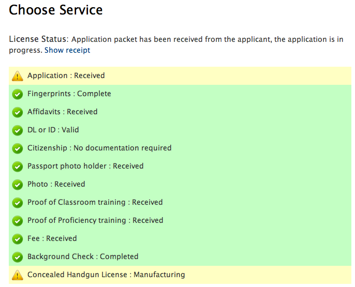This screenshot has width=355, height=287.
Task: Click the Citizenship row checkmark icon
Action: tap(18, 148)
